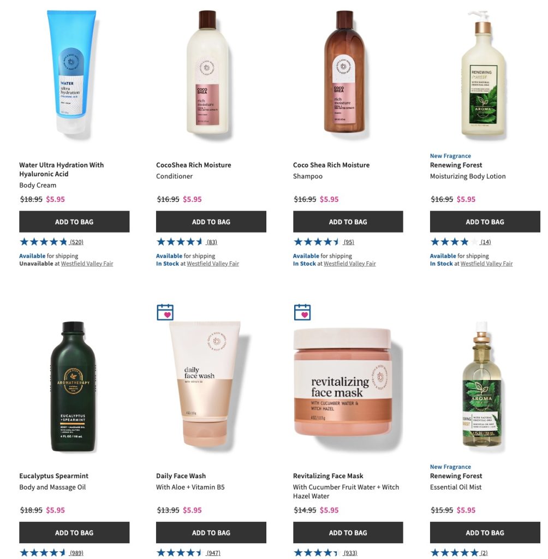The height and width of the screenshot is (559, 548).
Task: Add Revitalizing Face Mask to bag
Action: [x=348, y=533]
